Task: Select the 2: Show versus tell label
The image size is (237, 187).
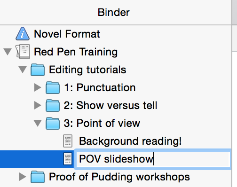Action: click(x=111, y=105)
